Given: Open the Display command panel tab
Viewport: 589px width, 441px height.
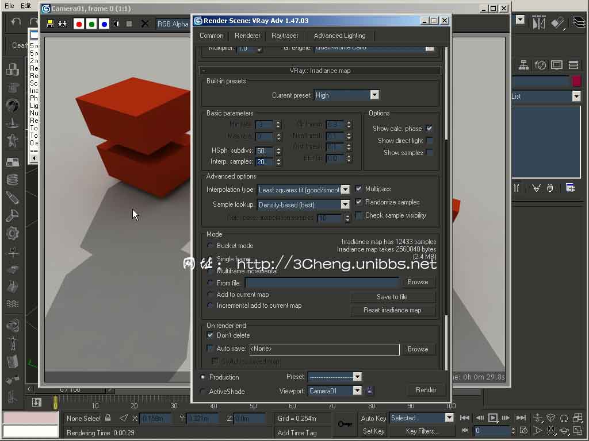Looking at the screenshot, I should pyautogui.click(x=557, y=65).
